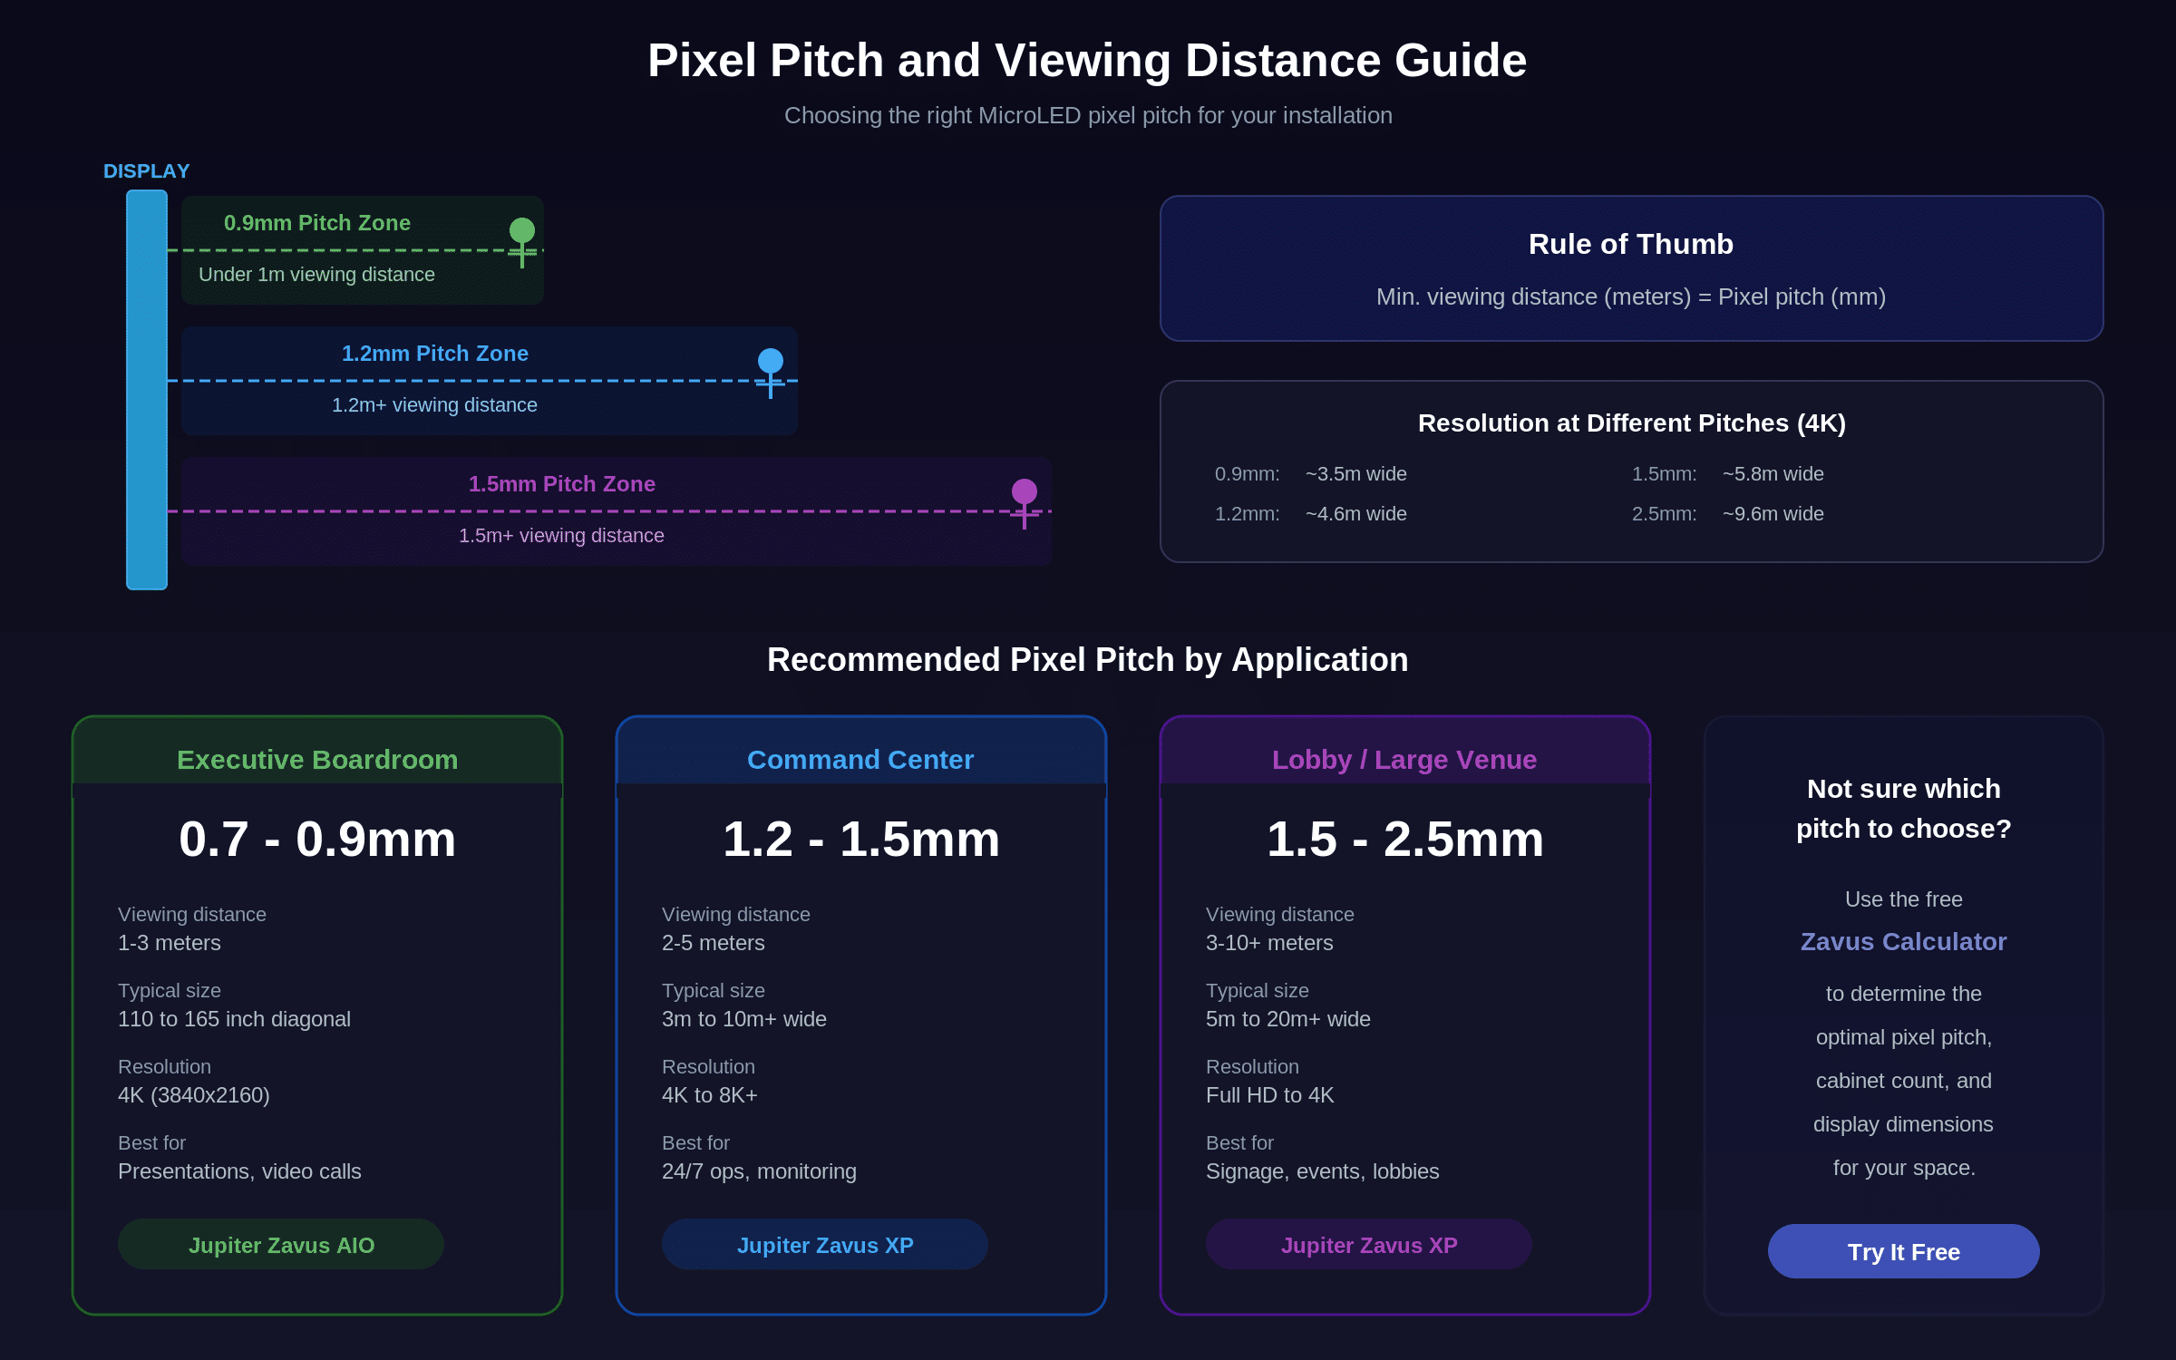Click the Try It Free button
This screenshot has height=1360, width=2176.
click(1904, 1251)
